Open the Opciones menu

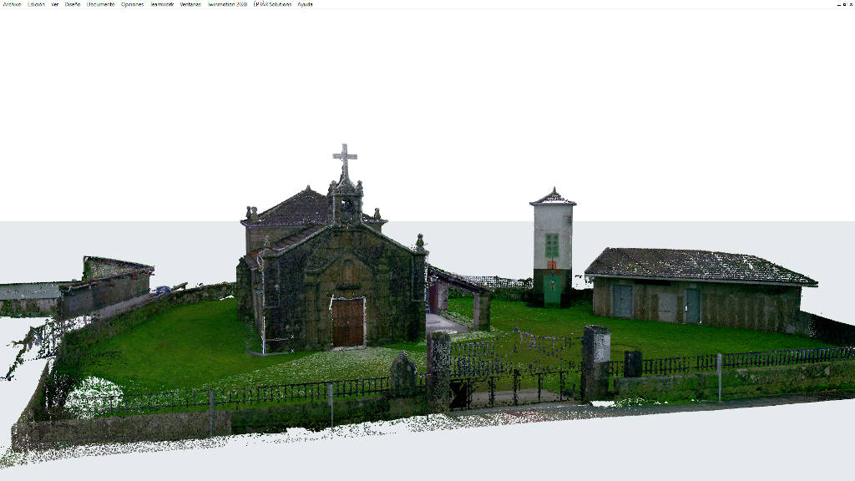(132, 4)
